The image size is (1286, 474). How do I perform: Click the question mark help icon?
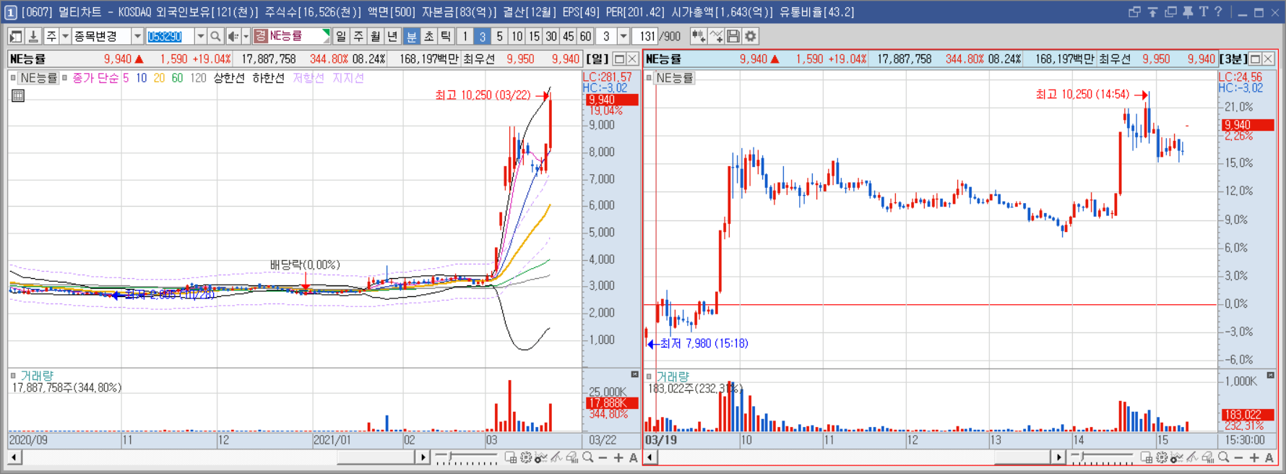coord(1218,12)
